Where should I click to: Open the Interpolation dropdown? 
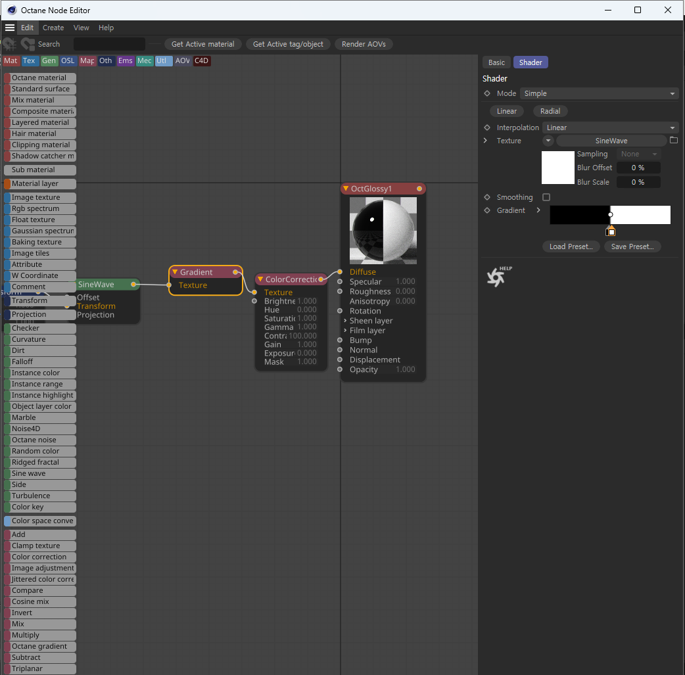610,128
